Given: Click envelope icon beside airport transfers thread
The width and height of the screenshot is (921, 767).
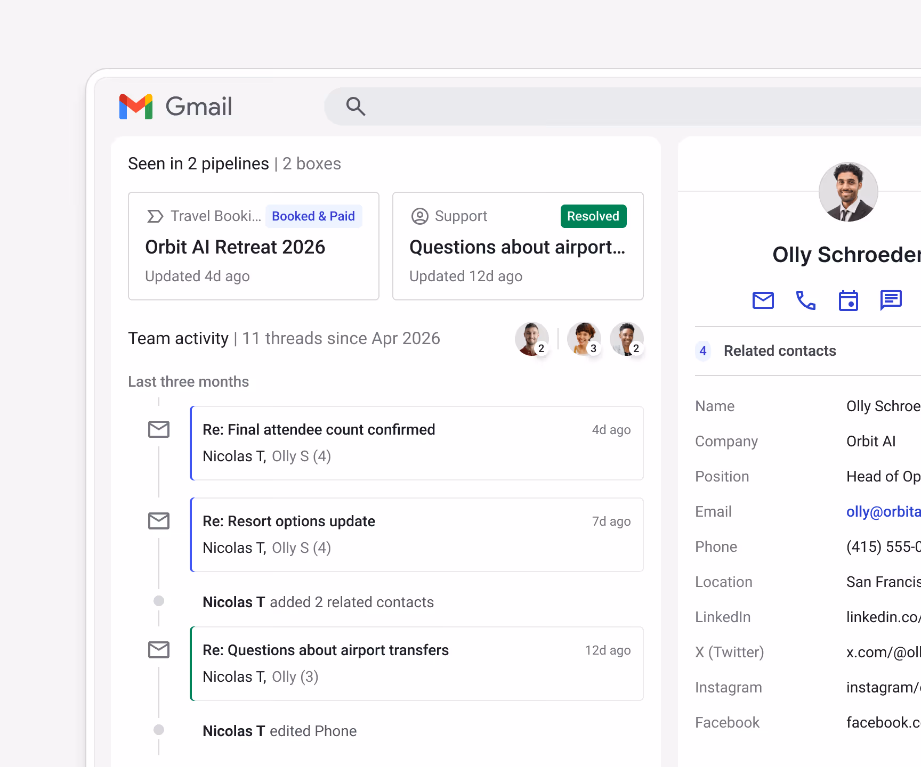Looking at the screenshot, I should (159, 650).
